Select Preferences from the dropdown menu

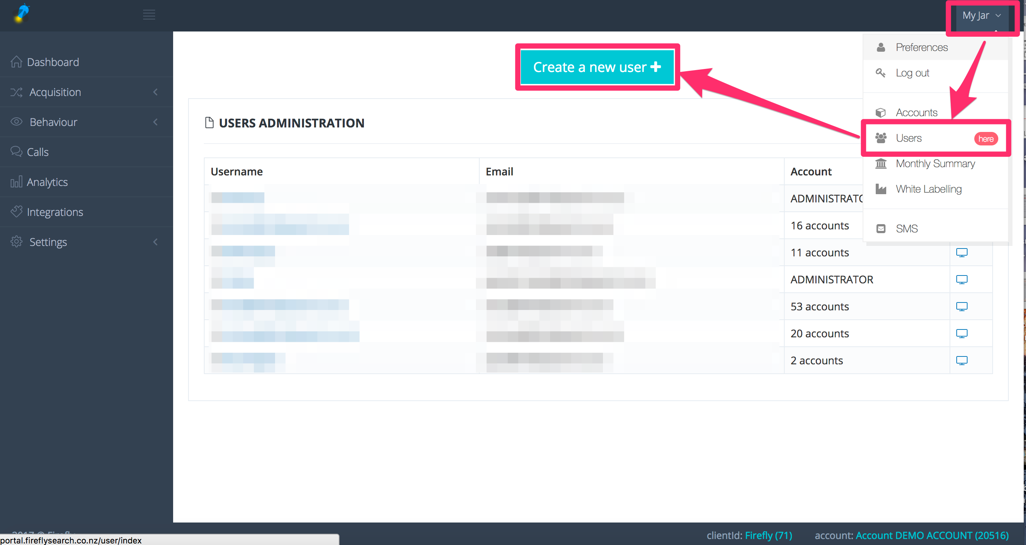point(921,47)
